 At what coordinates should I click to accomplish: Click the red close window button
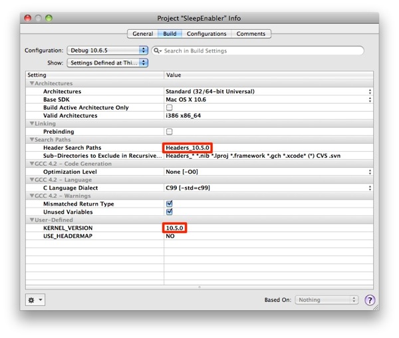pos(27,18)
